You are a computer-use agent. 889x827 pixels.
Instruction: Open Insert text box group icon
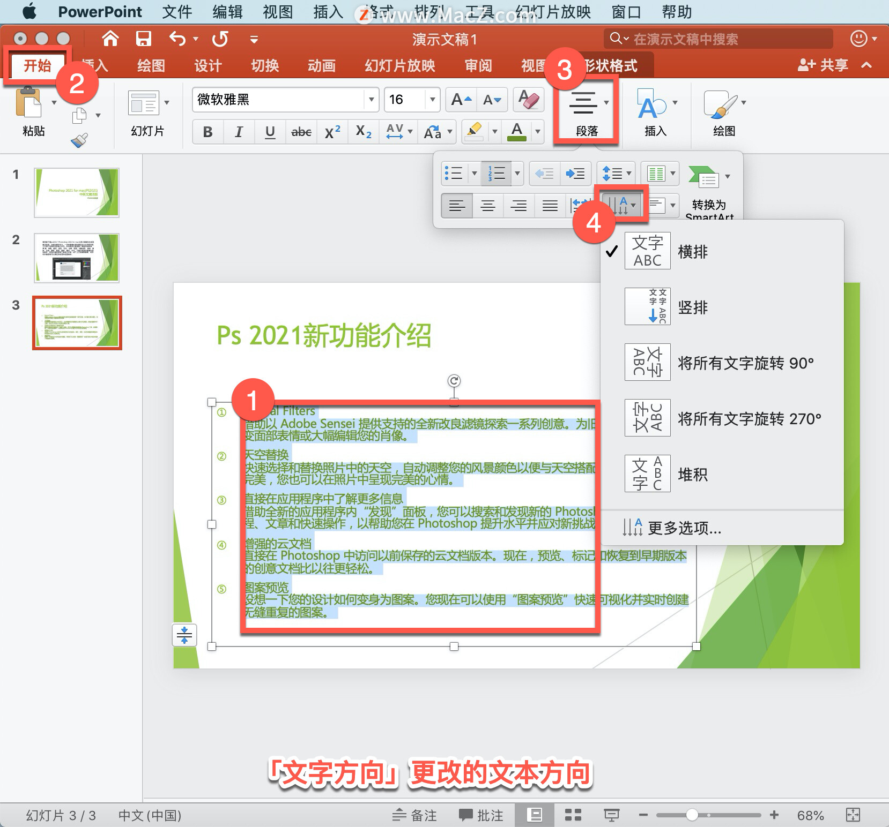651,104
